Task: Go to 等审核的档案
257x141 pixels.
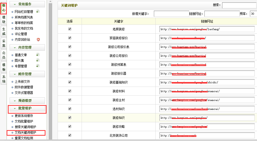Action: pyautogui.click(x=24, y=23)
